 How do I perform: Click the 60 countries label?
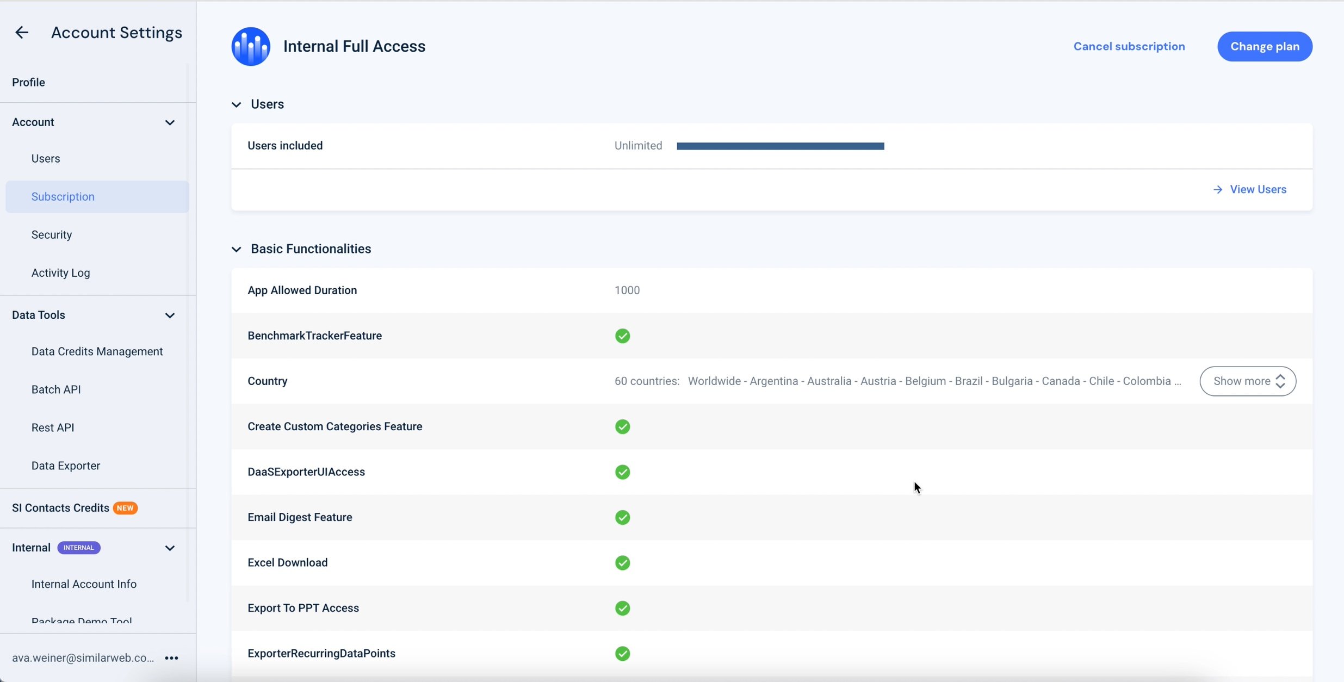647,381
